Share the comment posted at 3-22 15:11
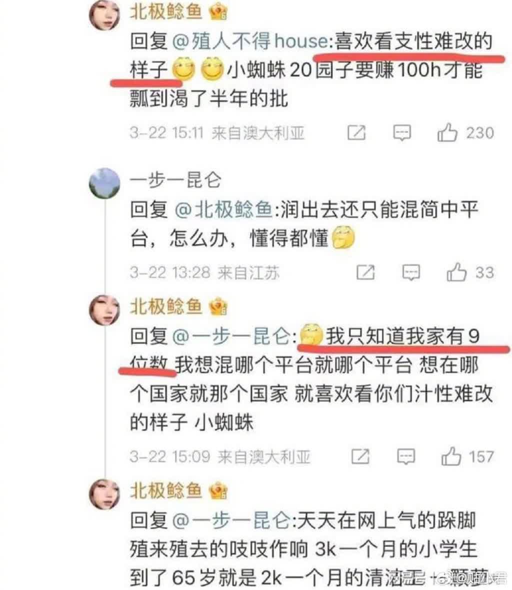Image resolution: width=512 pixels, height=590 pixels. pos(356,132)
